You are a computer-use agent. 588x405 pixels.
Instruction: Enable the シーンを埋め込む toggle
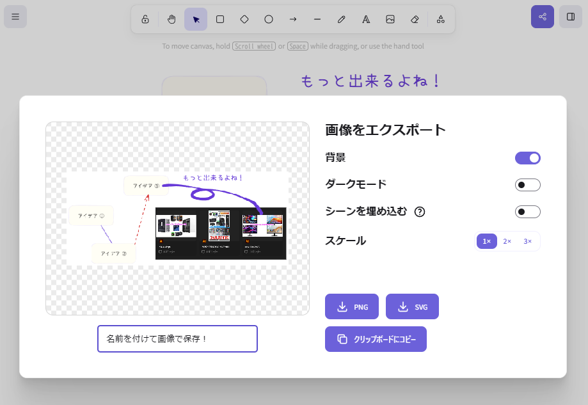[x=527, y=212]
